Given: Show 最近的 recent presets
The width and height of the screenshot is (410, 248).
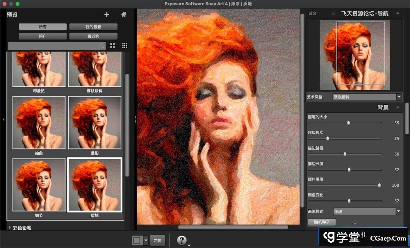Looking at the screenshot, I should pos(93,36).
